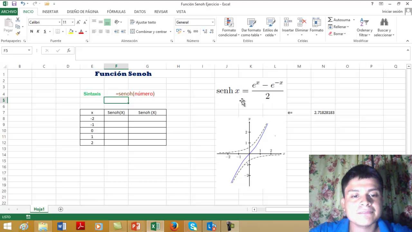Open Estilos de celda icon
The image size is (412, 232).
[x=270, y=23]
